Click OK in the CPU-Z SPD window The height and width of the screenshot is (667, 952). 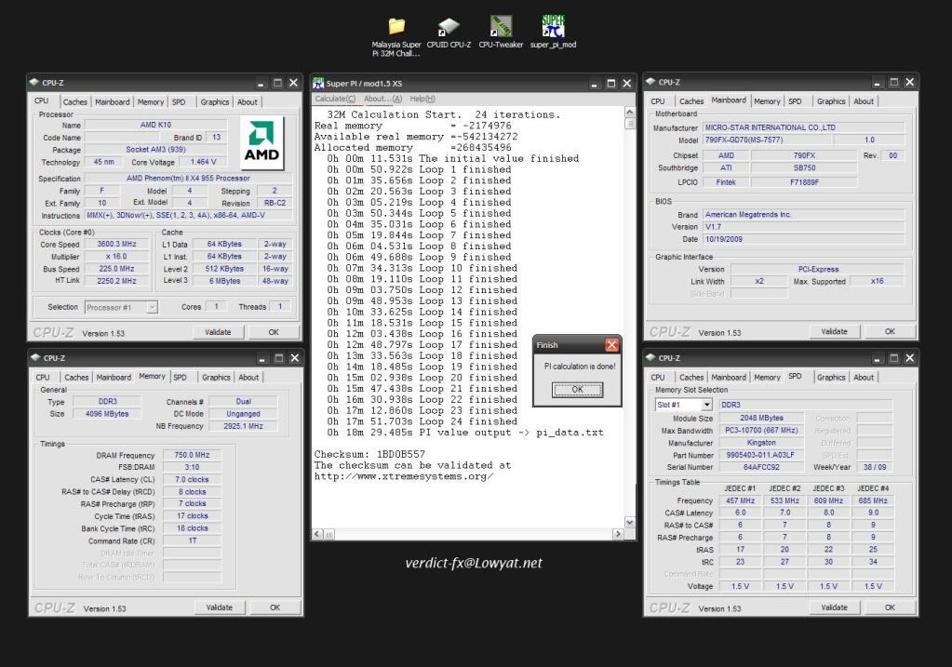pyautogui.click(x=890, y=607)
